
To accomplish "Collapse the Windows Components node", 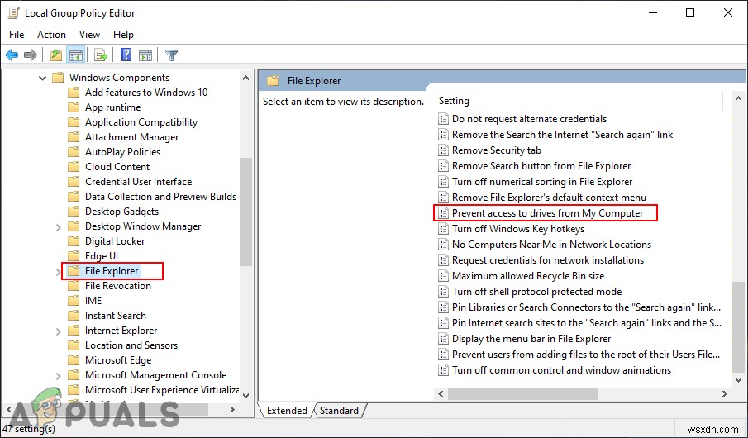I will [x=42, y=78].
